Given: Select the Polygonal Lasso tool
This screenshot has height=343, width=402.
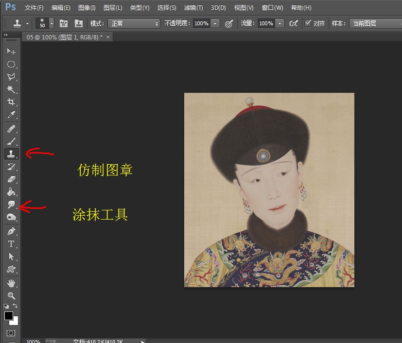Looking at the screenshot, I should coord(11,77).
